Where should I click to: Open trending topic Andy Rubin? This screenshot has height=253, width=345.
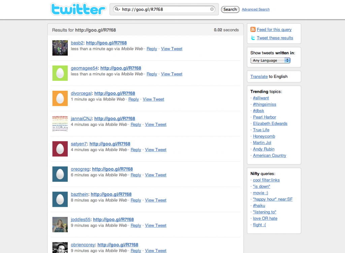click(x=263, y=149)
